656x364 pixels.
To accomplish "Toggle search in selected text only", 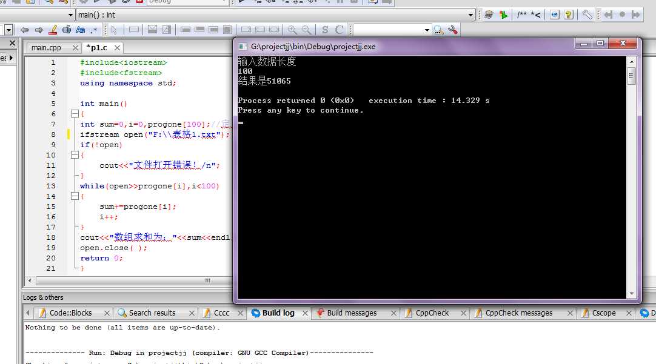I will pyautogui.click(x=67, y=30).
